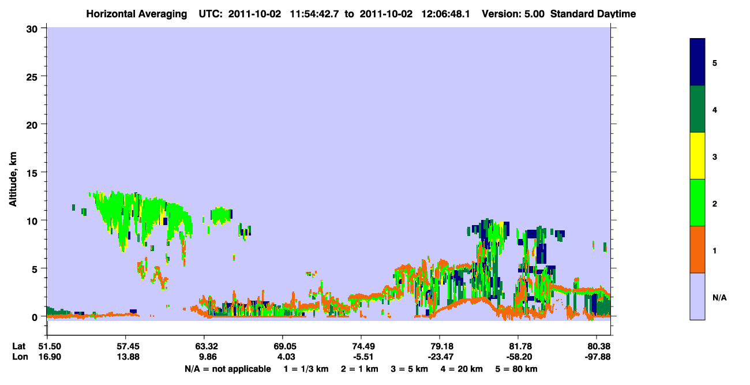The height and width of the screenshot is (385, 750).
Task: Click the legend text 'N/A = not applicable'
Action: coord(228,369)
